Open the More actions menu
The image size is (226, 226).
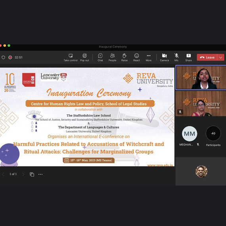tap(149, 57)
